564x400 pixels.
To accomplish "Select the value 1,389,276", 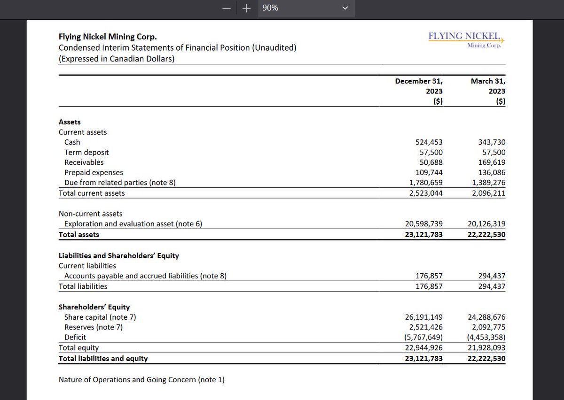I will [x=489, y=183].
